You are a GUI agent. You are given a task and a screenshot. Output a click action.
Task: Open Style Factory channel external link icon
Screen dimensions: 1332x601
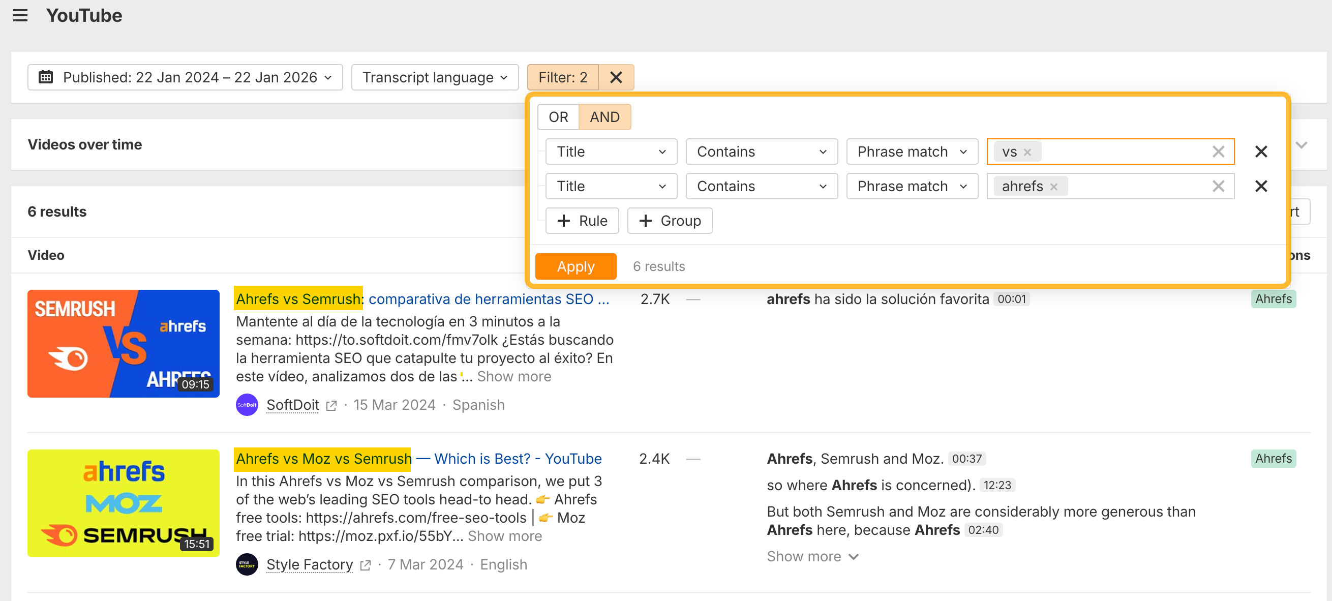[366, 565]
